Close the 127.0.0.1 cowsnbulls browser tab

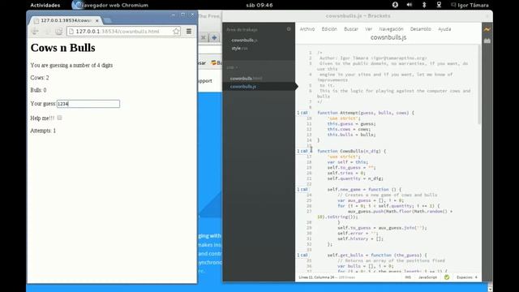click(x=97, y=20)
